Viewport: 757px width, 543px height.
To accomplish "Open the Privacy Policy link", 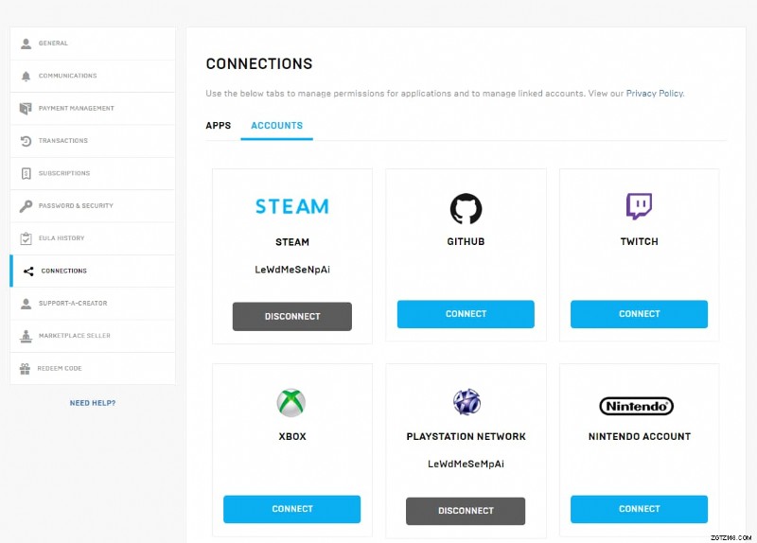I will (x=654, y=94).
